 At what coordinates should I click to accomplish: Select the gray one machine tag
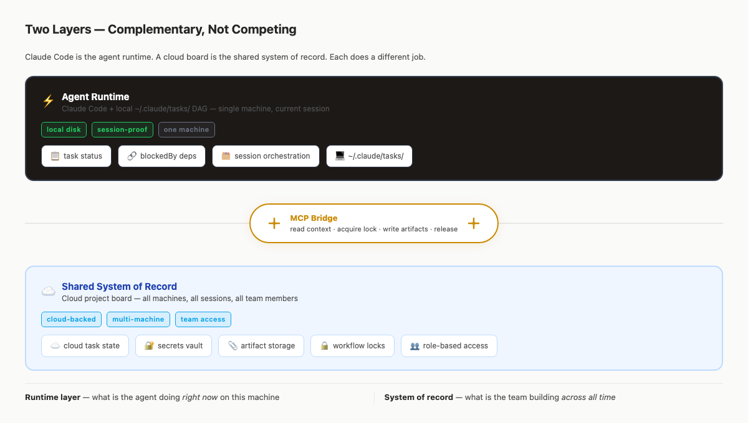coord(186,129)
